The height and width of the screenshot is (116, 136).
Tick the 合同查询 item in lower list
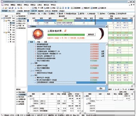[x=17, y=104]
